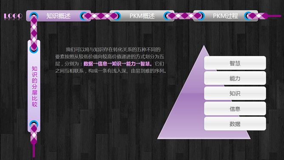Click the highlighted 数据→信息→知识→能力→智慧 text
The height and width of the screenshot is (160, 284).
point(117,63)
